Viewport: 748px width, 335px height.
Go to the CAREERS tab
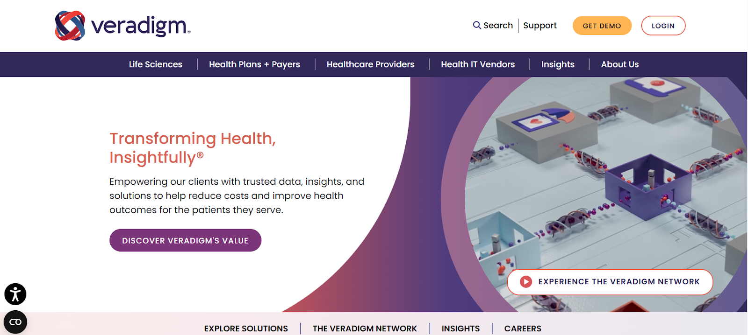(523, 328)
